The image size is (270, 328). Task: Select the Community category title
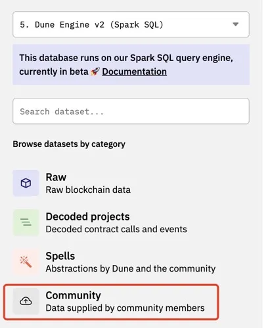tap(73, 295)
